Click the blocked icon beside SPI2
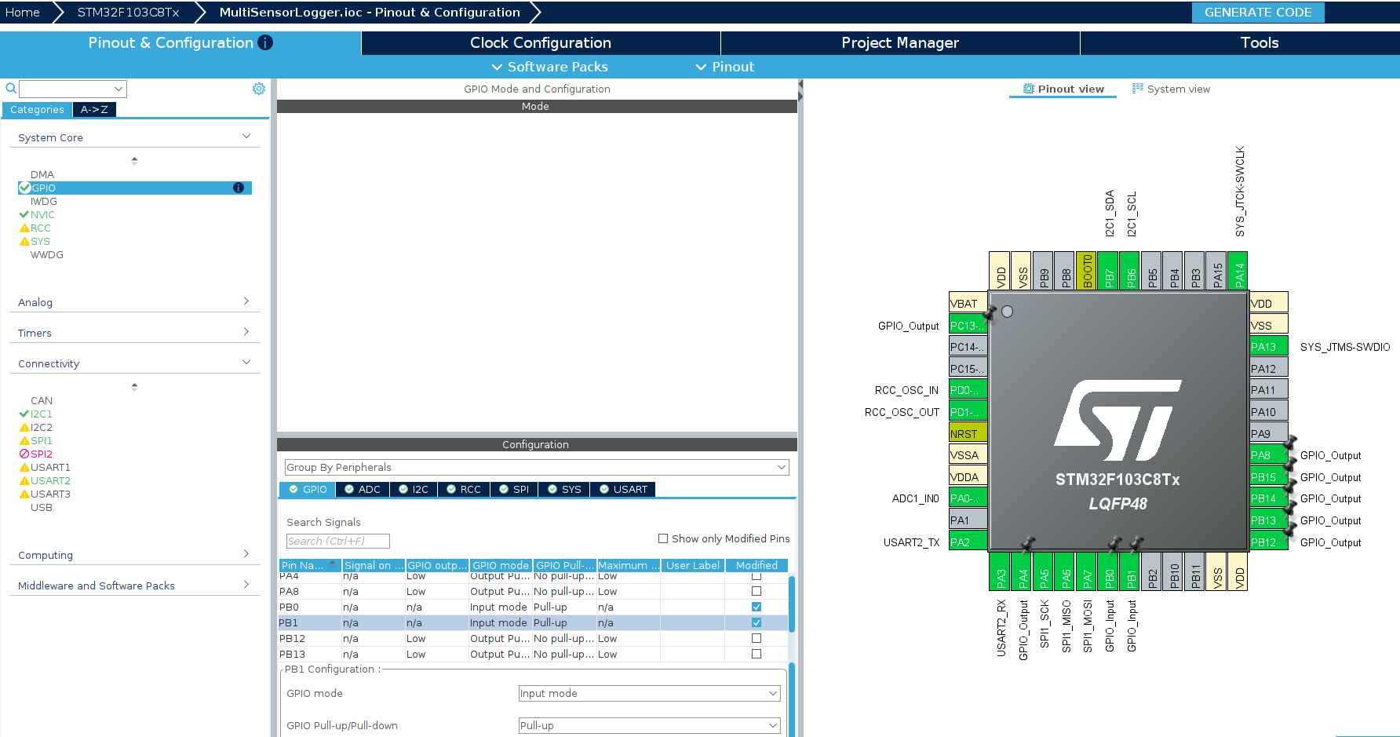 click(x=24, y=454)
